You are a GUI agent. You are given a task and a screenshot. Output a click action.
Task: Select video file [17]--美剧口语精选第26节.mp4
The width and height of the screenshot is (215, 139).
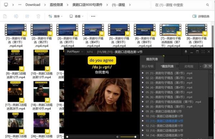click(x=16, y=96)
